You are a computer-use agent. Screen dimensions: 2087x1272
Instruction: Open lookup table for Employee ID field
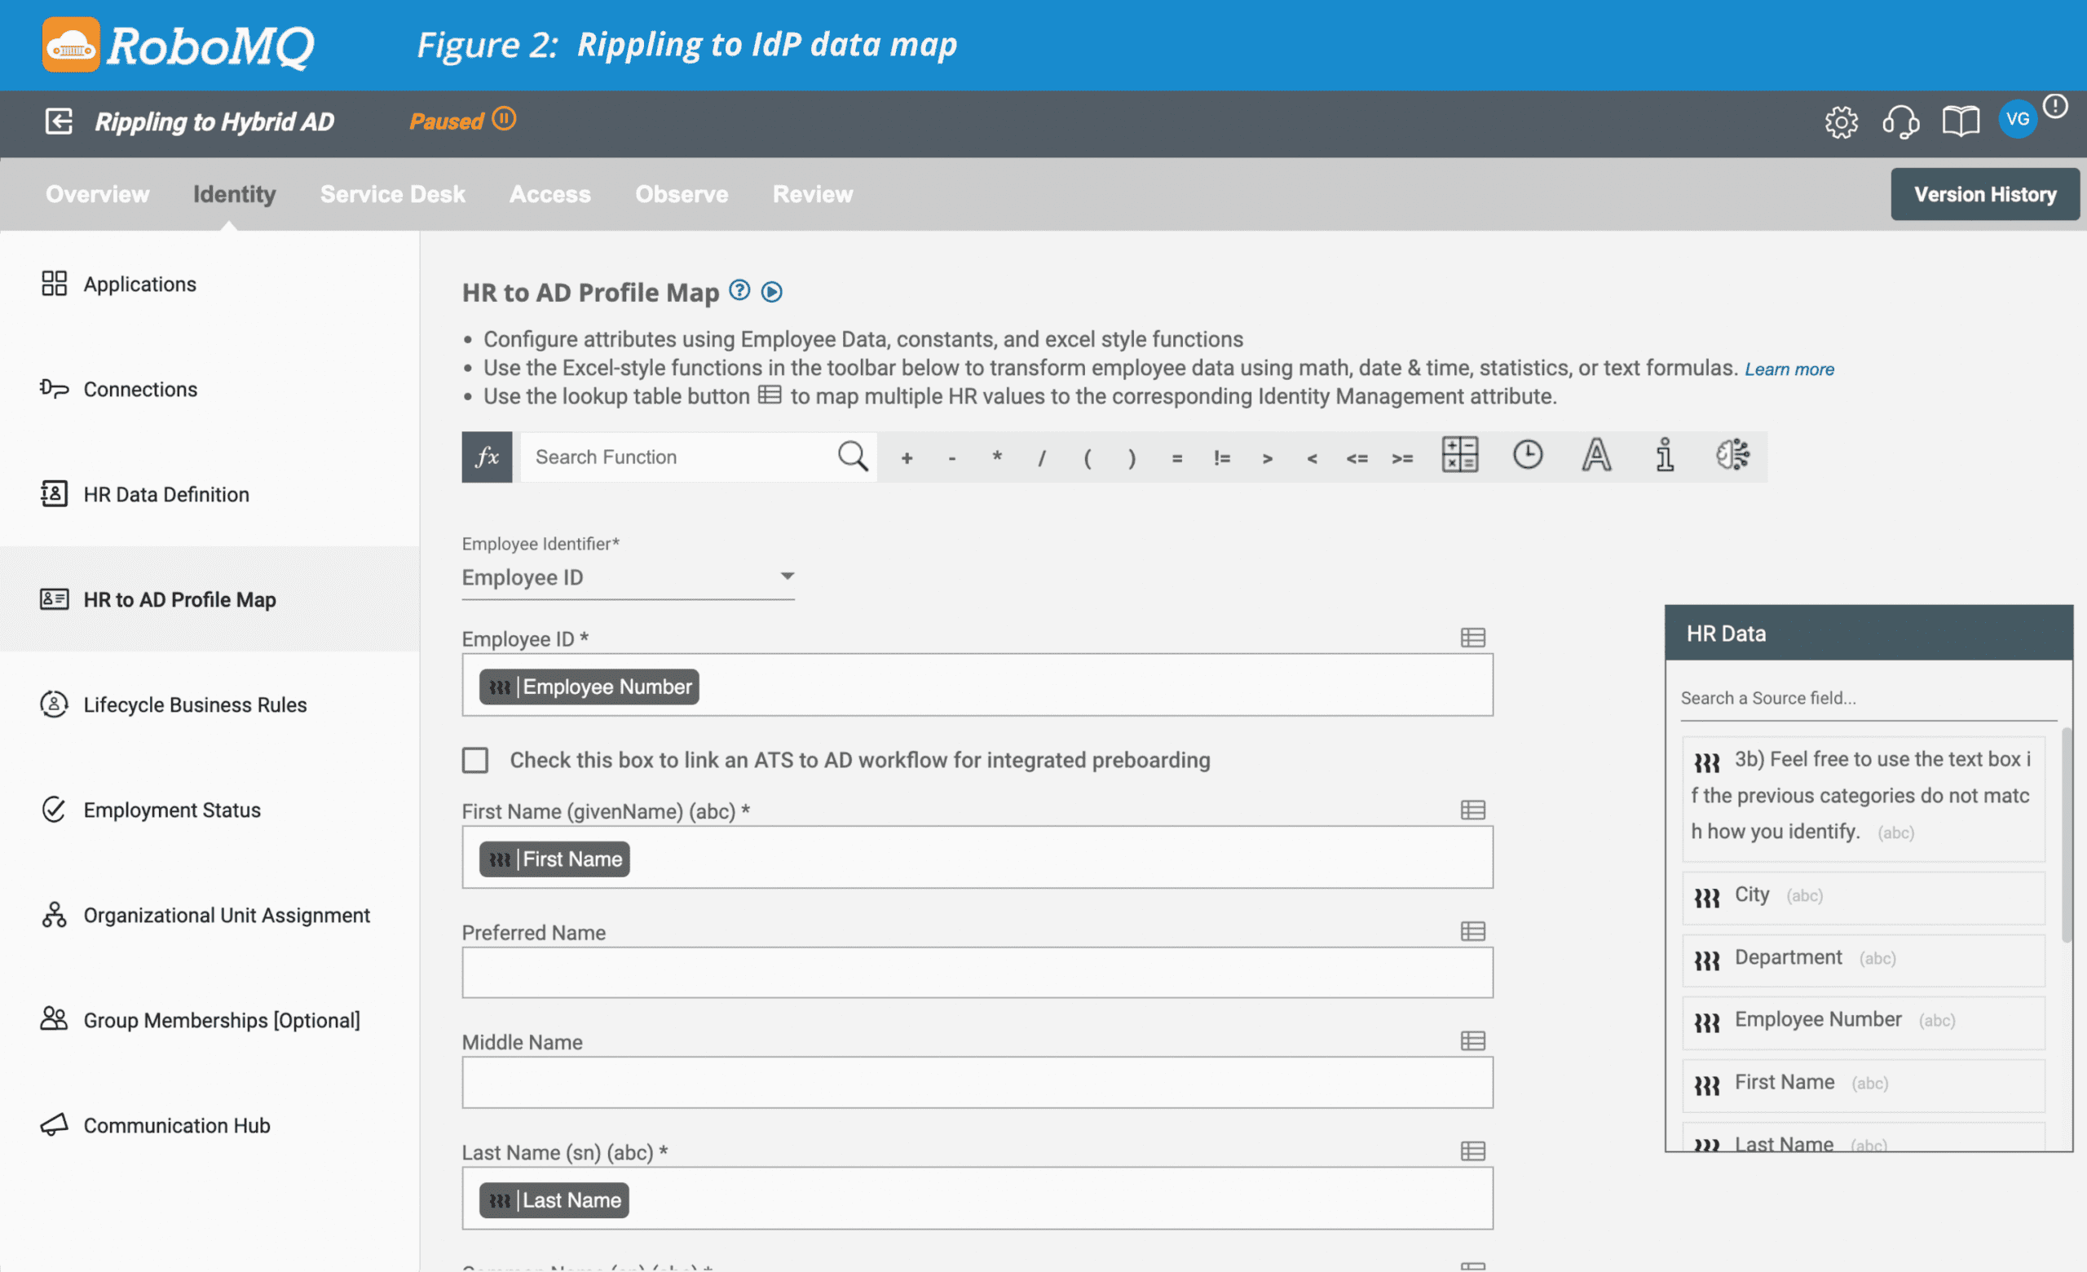point(1472,638)
